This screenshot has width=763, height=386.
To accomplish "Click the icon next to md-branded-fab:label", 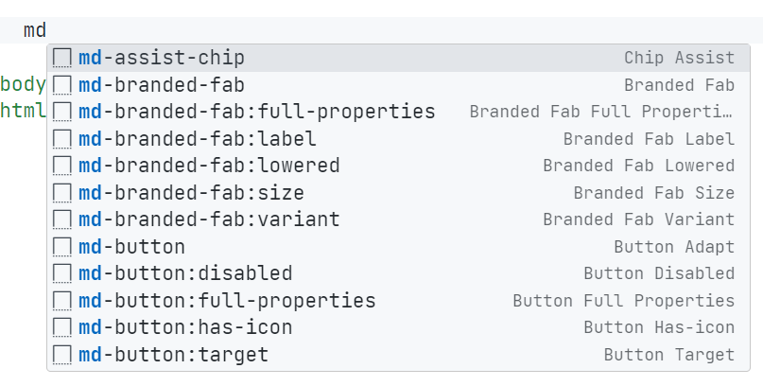I will point(62,139).
